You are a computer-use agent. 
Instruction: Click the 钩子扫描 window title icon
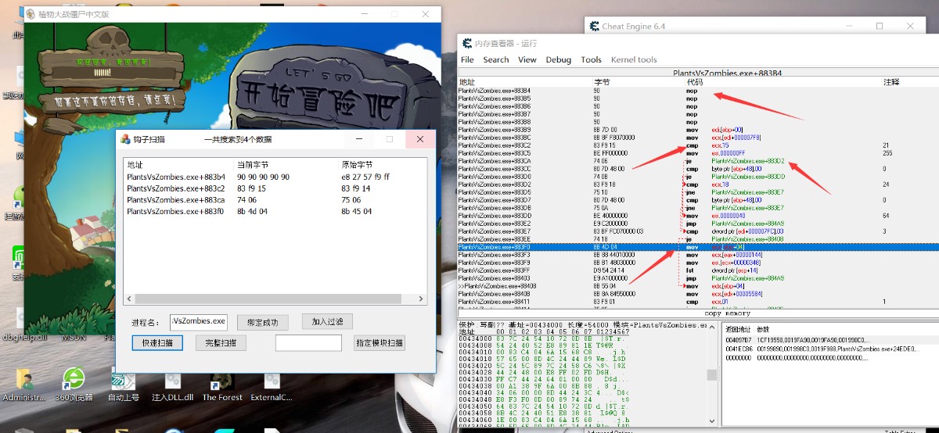click(125, 139)
